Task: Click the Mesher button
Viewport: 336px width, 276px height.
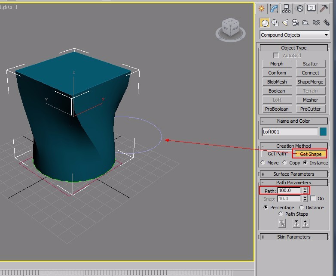Action: tap(311, 100)
